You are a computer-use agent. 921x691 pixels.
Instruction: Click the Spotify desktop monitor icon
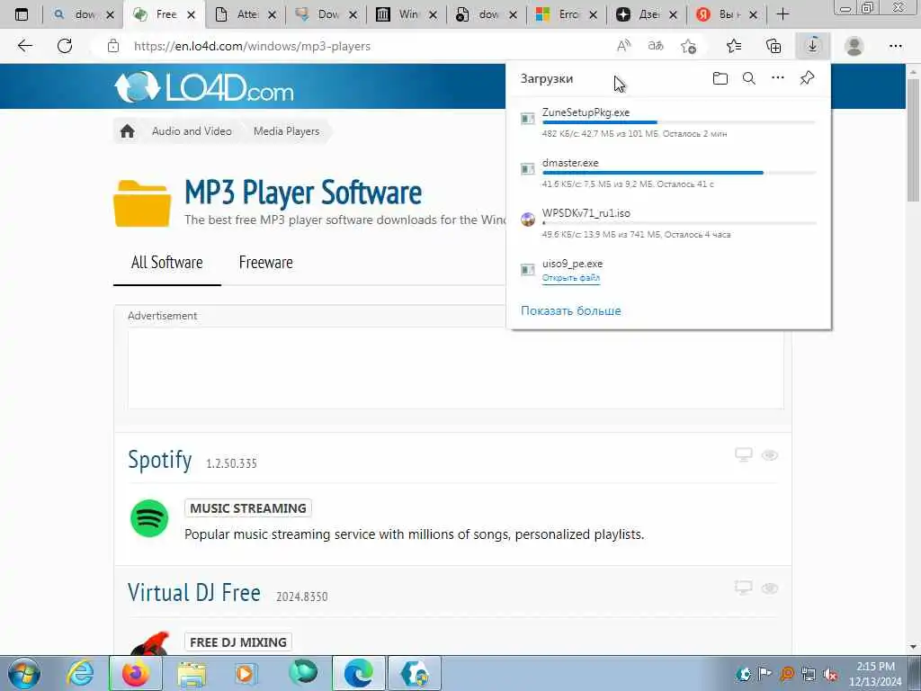(x=744, y=454)
